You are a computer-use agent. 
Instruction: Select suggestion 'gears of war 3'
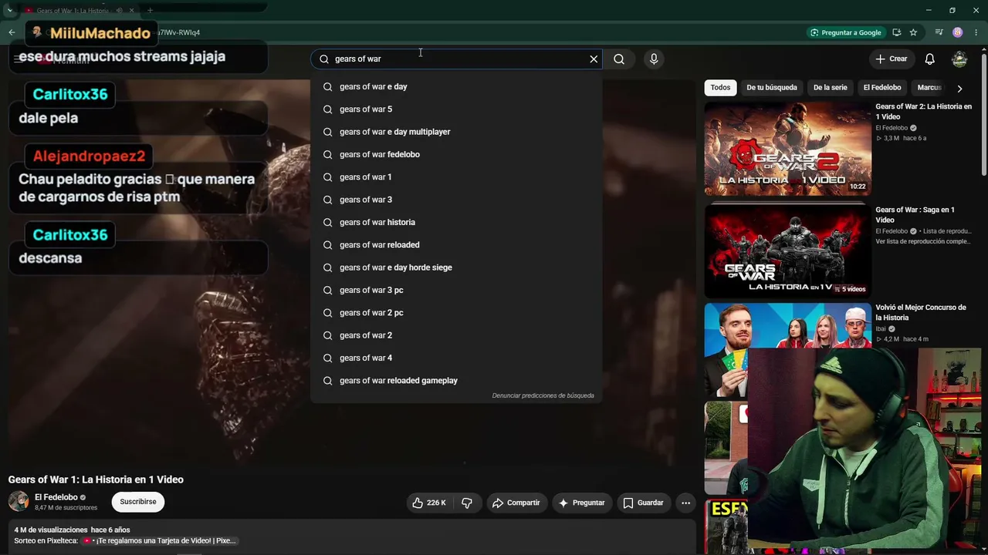pos(456,200)
